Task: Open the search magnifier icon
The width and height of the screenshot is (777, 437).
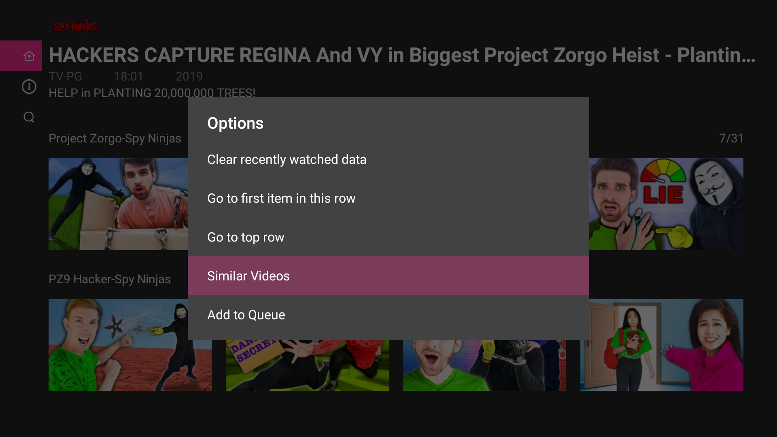Action: [29, 117]
